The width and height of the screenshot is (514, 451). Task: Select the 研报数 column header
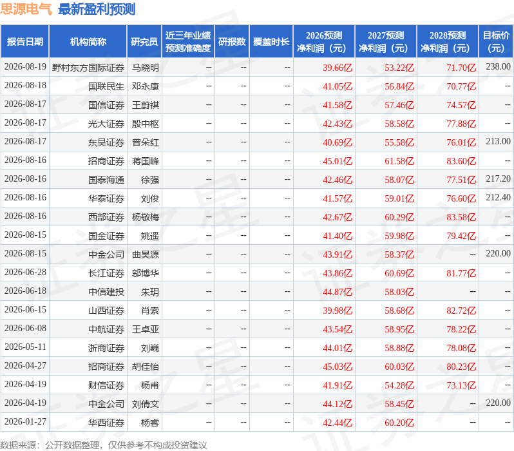tap(232, 42)
